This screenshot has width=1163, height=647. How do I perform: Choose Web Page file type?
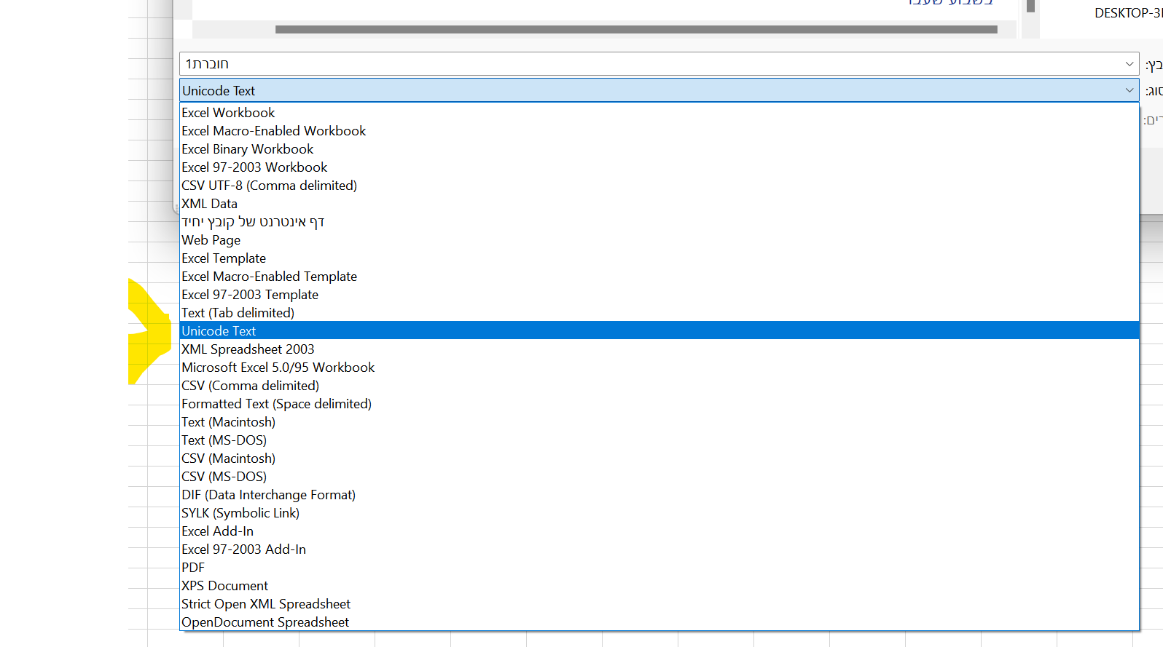pos(659,240)
